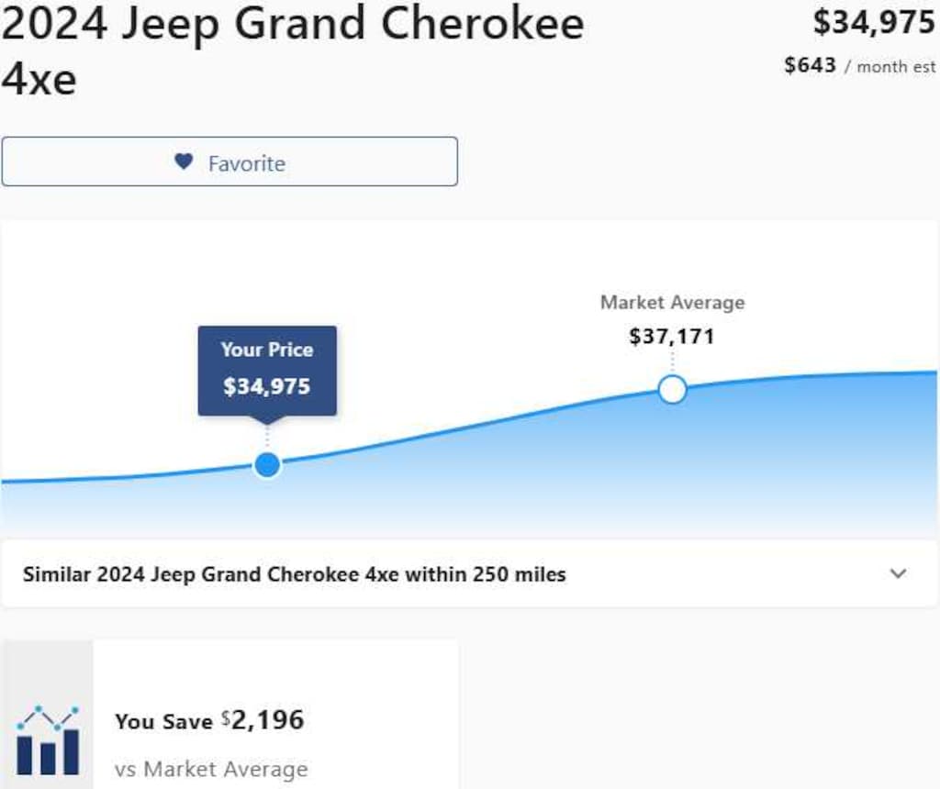
Task: Click the Market Average label above the chart
Action: 673,302
